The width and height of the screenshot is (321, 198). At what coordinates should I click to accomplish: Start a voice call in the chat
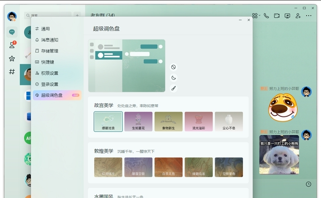tap(266, 16)
